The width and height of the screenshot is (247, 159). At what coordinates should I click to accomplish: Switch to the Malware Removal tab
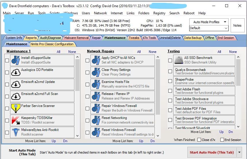pyautogui.click(x=76, y=38)
